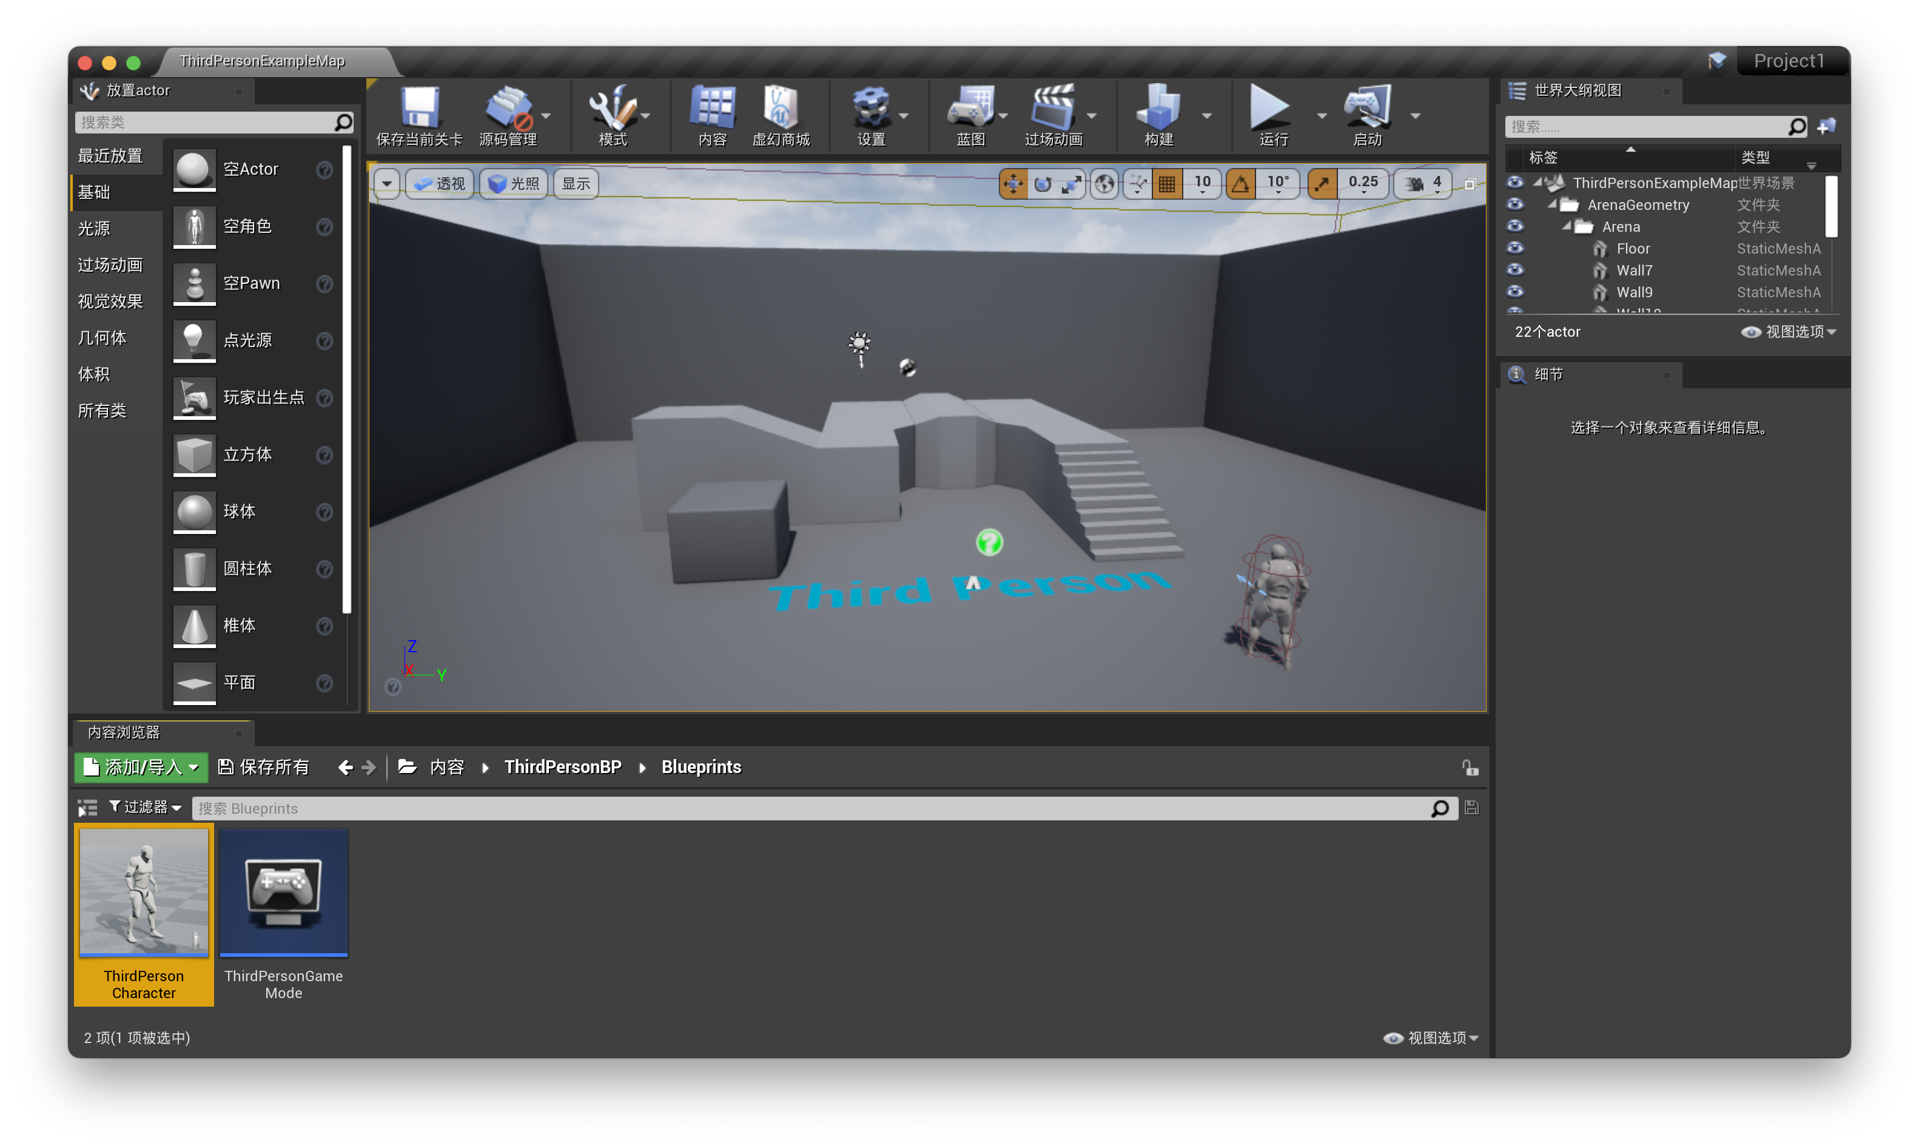Toggle rotation snapping angle icon
Image resolution: width=1919 pixels, height=1148 pixels.
tap(1240, 184)
